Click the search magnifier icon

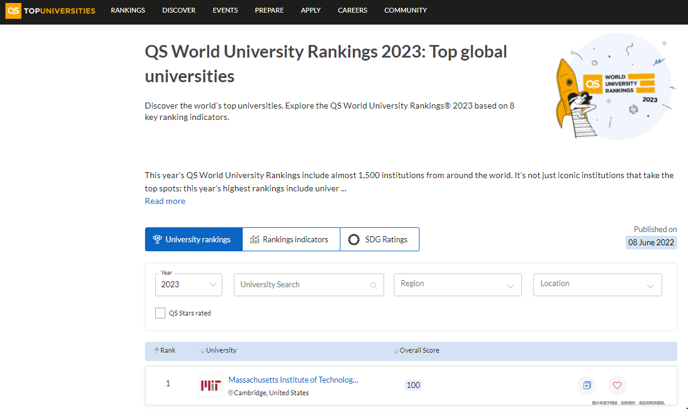(373, 285)
